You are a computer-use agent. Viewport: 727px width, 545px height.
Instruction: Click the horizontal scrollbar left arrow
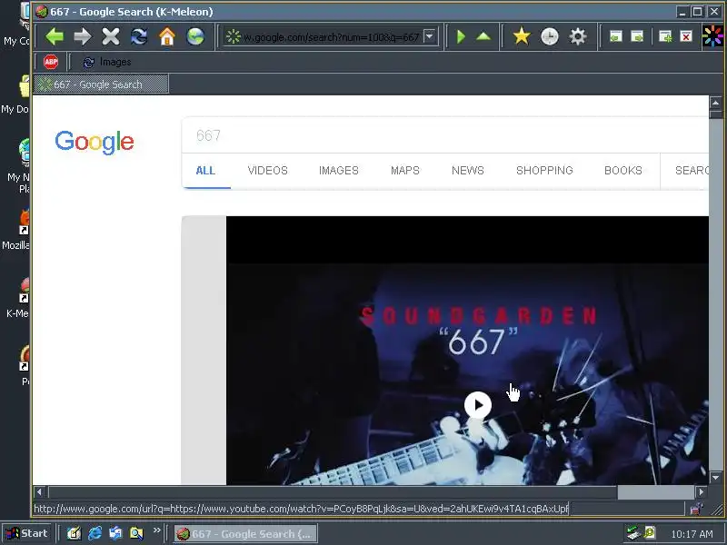pos(39,491)
